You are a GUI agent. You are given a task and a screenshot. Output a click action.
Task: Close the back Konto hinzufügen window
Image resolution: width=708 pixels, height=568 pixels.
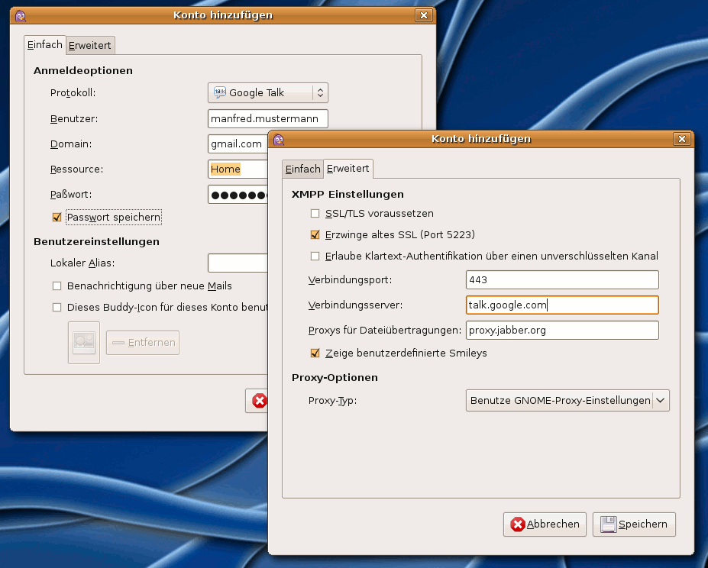click(x=424, y=15)
